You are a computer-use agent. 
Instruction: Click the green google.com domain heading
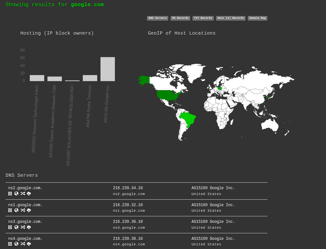87,5
